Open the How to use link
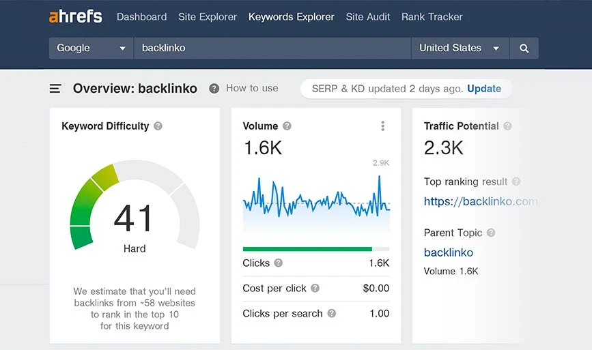 pos(252,88)
